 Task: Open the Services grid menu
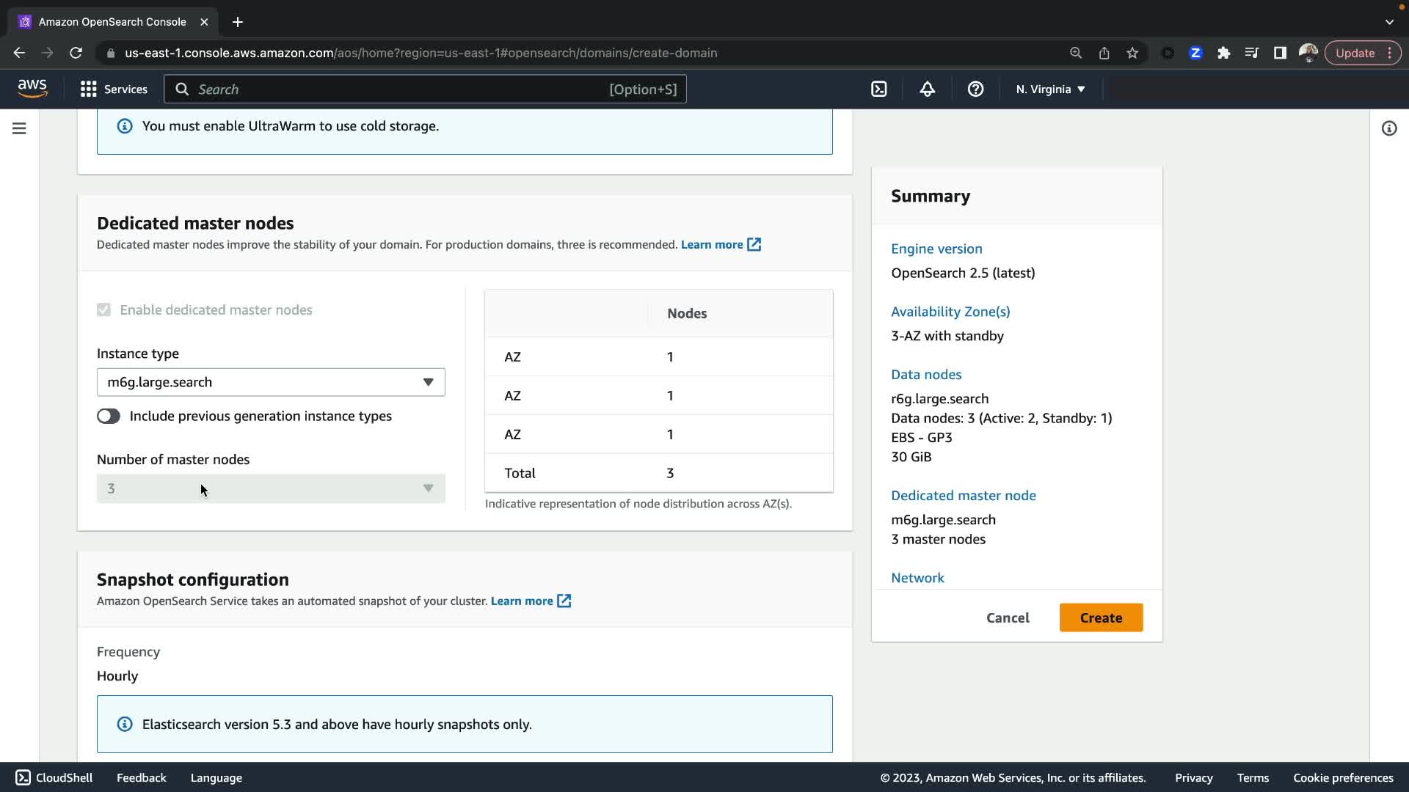click(114, 89)
